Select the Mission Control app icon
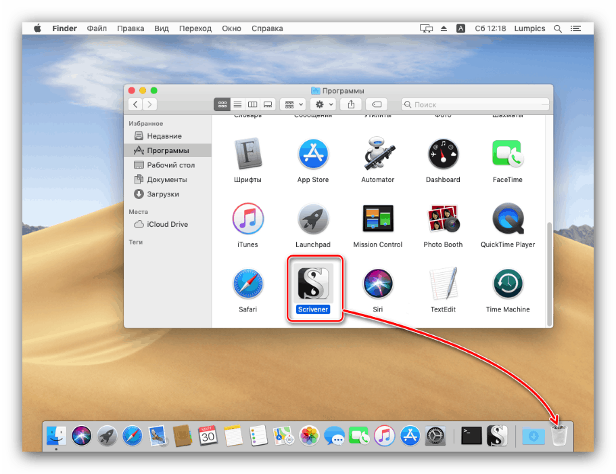The image size is (616, 474). pos(378,218)
